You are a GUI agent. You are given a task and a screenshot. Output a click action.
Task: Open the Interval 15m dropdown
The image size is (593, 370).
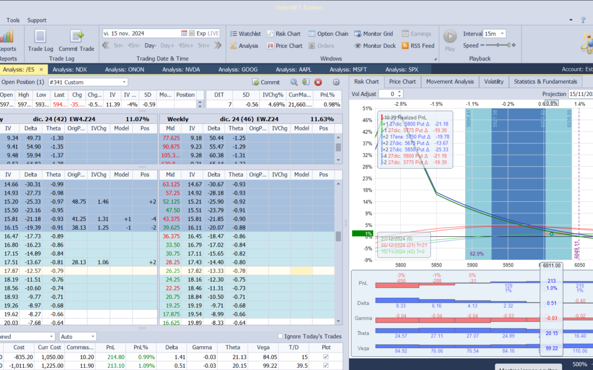(x=502, y=33)
